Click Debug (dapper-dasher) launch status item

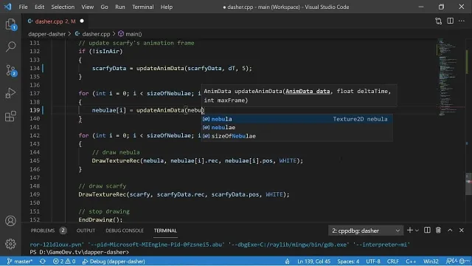[x=114, y=261]
